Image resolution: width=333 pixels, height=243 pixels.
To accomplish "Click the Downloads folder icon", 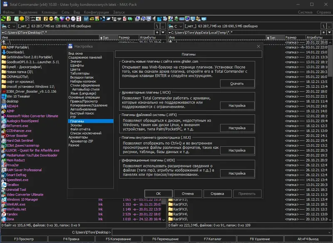I will click(4, 52).
